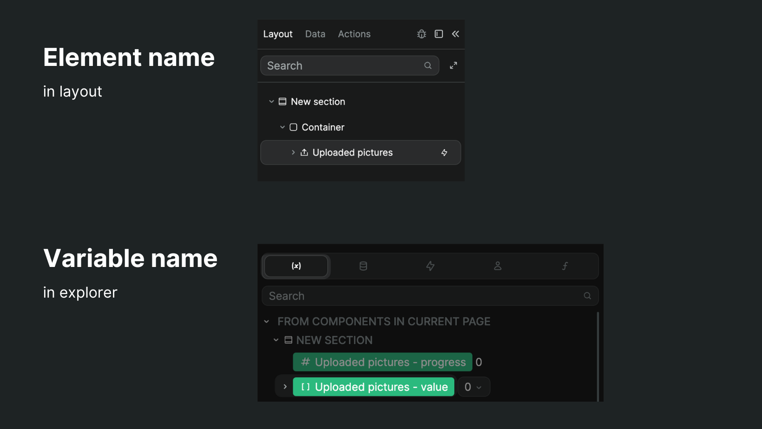Image resolution: width=762 pixels, height=429 pixels.
Task: Select the Uploaded pictures - value variable pill
Action: [373, 387]
